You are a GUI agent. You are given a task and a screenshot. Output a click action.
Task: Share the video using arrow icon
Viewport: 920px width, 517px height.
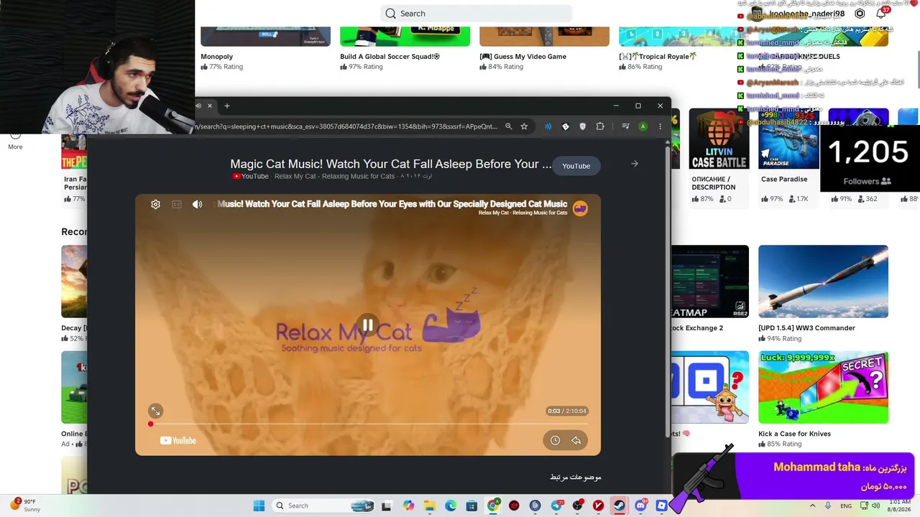(576, 440)
